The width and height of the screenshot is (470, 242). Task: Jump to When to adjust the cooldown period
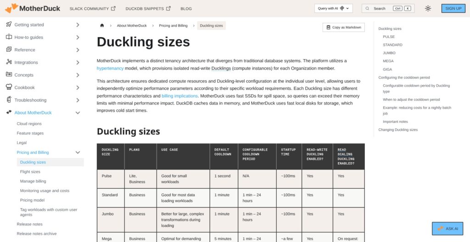click(411, 99)
